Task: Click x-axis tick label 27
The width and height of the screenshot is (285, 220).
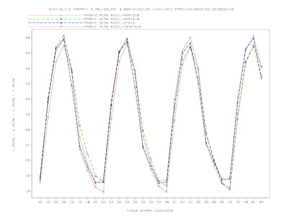Action: (x=111, y=202)
